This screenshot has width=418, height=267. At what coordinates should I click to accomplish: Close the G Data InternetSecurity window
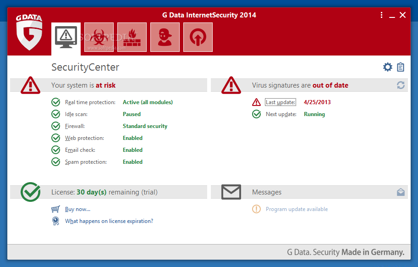coord(402,15)
